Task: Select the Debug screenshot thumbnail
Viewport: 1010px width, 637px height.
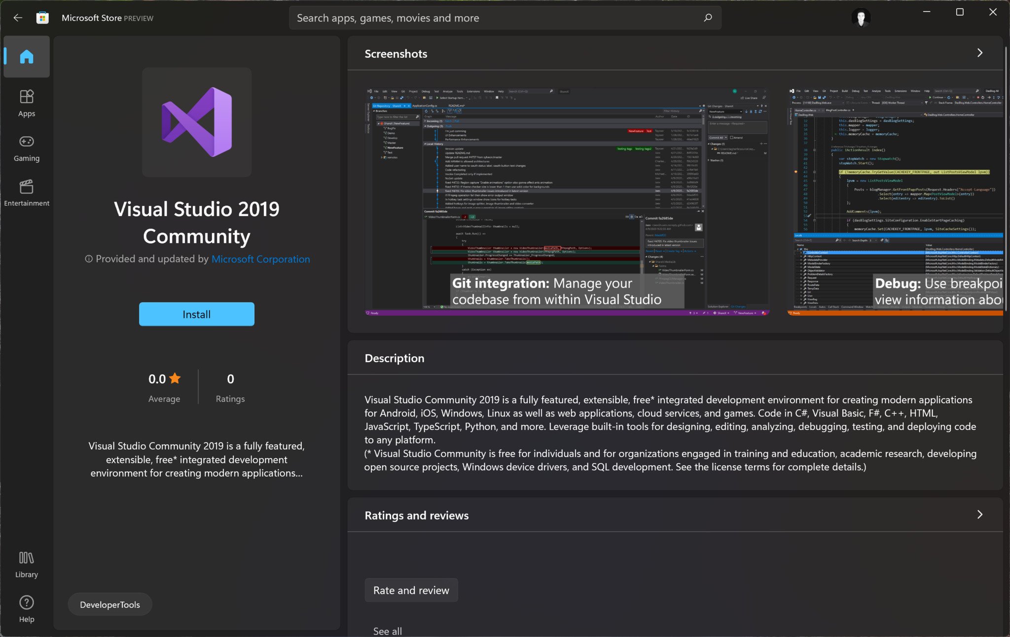Action: tap(895, 198)
